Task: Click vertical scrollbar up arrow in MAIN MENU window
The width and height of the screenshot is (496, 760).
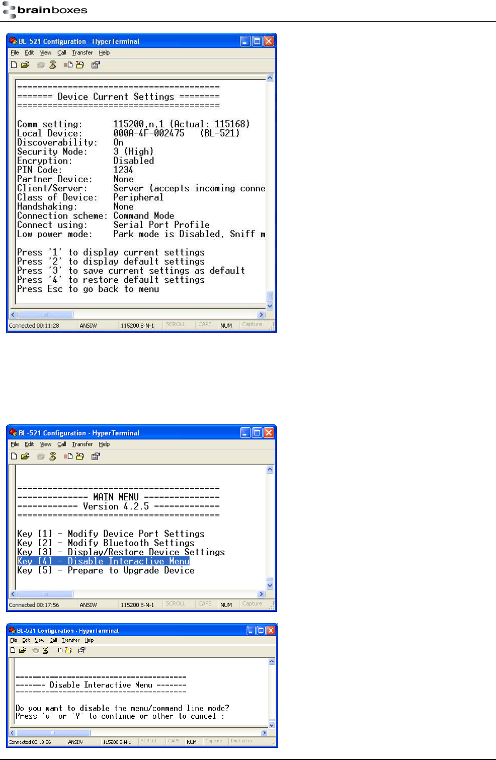Action: tap(270, 470)
